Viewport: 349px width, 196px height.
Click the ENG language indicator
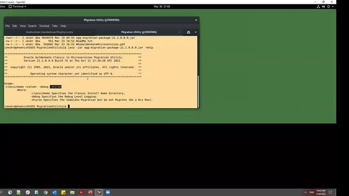311,192
